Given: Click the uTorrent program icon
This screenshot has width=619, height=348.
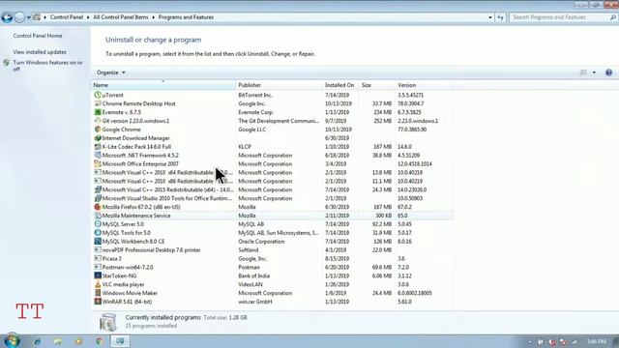Looking at the screenshot, I should pyautogui.click(x=98, y=95).
